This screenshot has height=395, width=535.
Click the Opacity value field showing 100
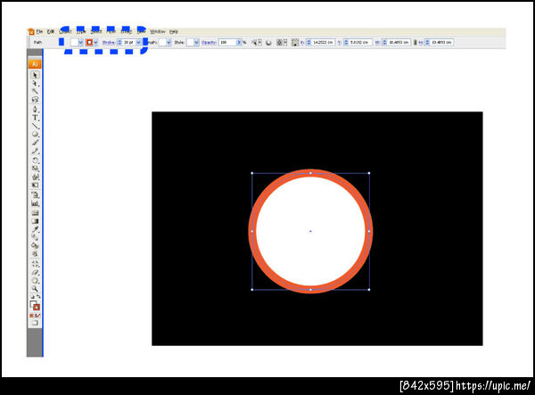tap(227, 43)
